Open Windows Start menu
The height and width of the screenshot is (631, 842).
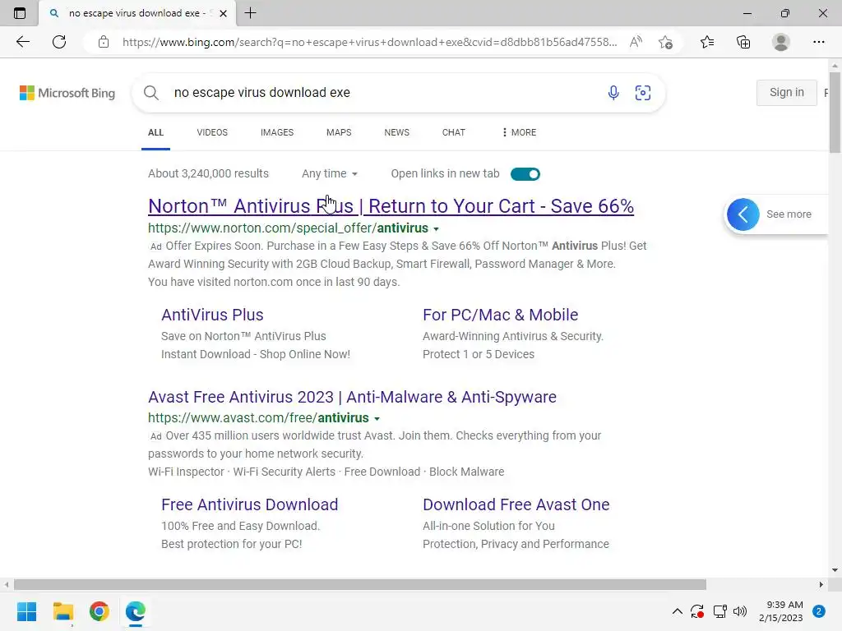(x=26, y=611)
